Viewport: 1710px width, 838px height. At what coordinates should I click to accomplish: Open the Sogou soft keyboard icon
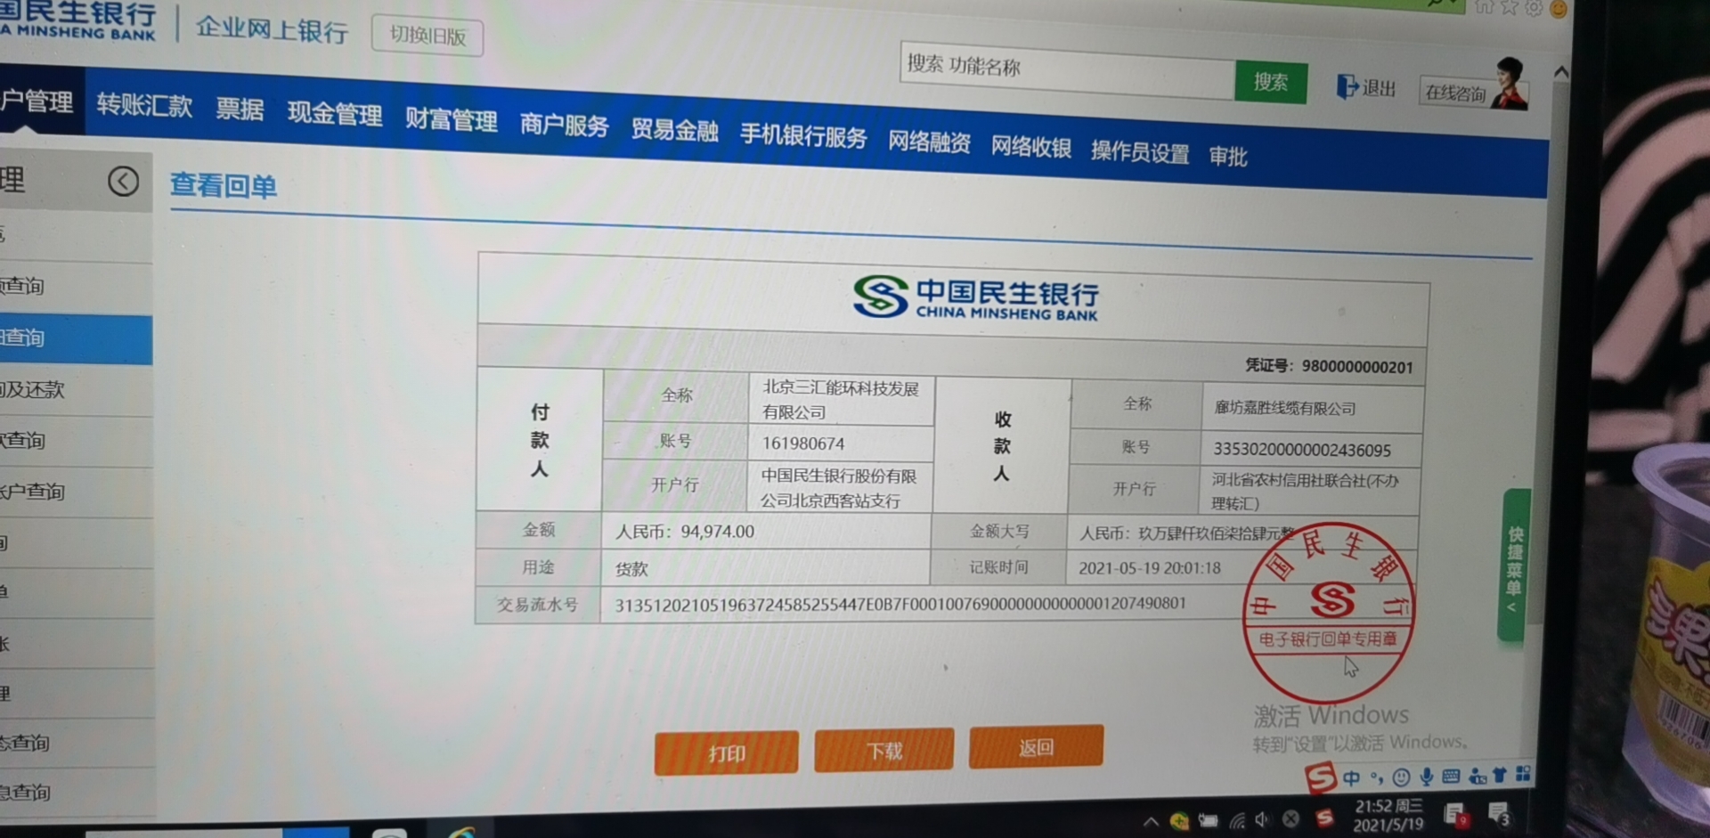(1451, 777)
